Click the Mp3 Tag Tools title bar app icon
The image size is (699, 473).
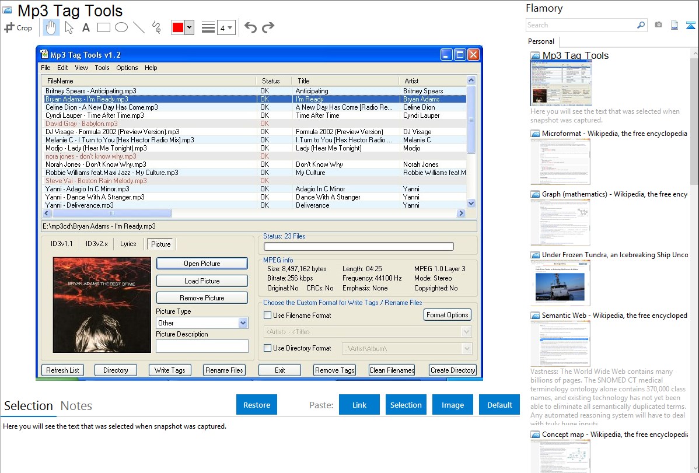[x=44, y=54]
